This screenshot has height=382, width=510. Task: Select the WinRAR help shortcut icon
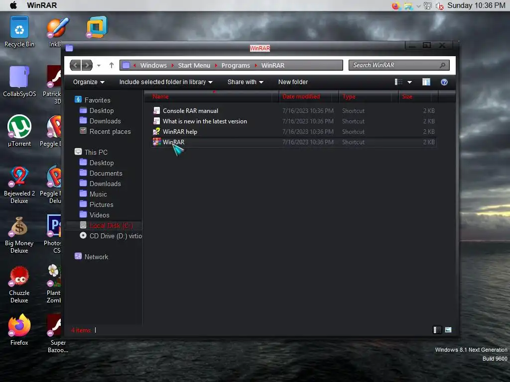[157, 131]
